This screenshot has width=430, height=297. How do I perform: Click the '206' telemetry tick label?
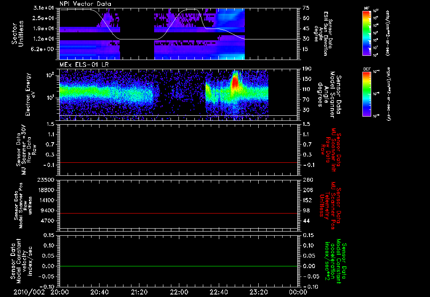click(x=308, y=190)
